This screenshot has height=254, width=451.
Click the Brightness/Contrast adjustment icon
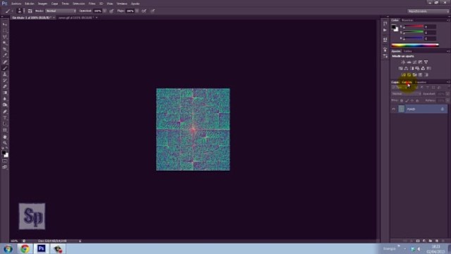coord(403,62)
